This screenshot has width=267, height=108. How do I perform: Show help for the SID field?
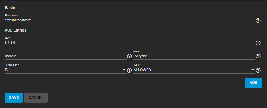(258, 43)
